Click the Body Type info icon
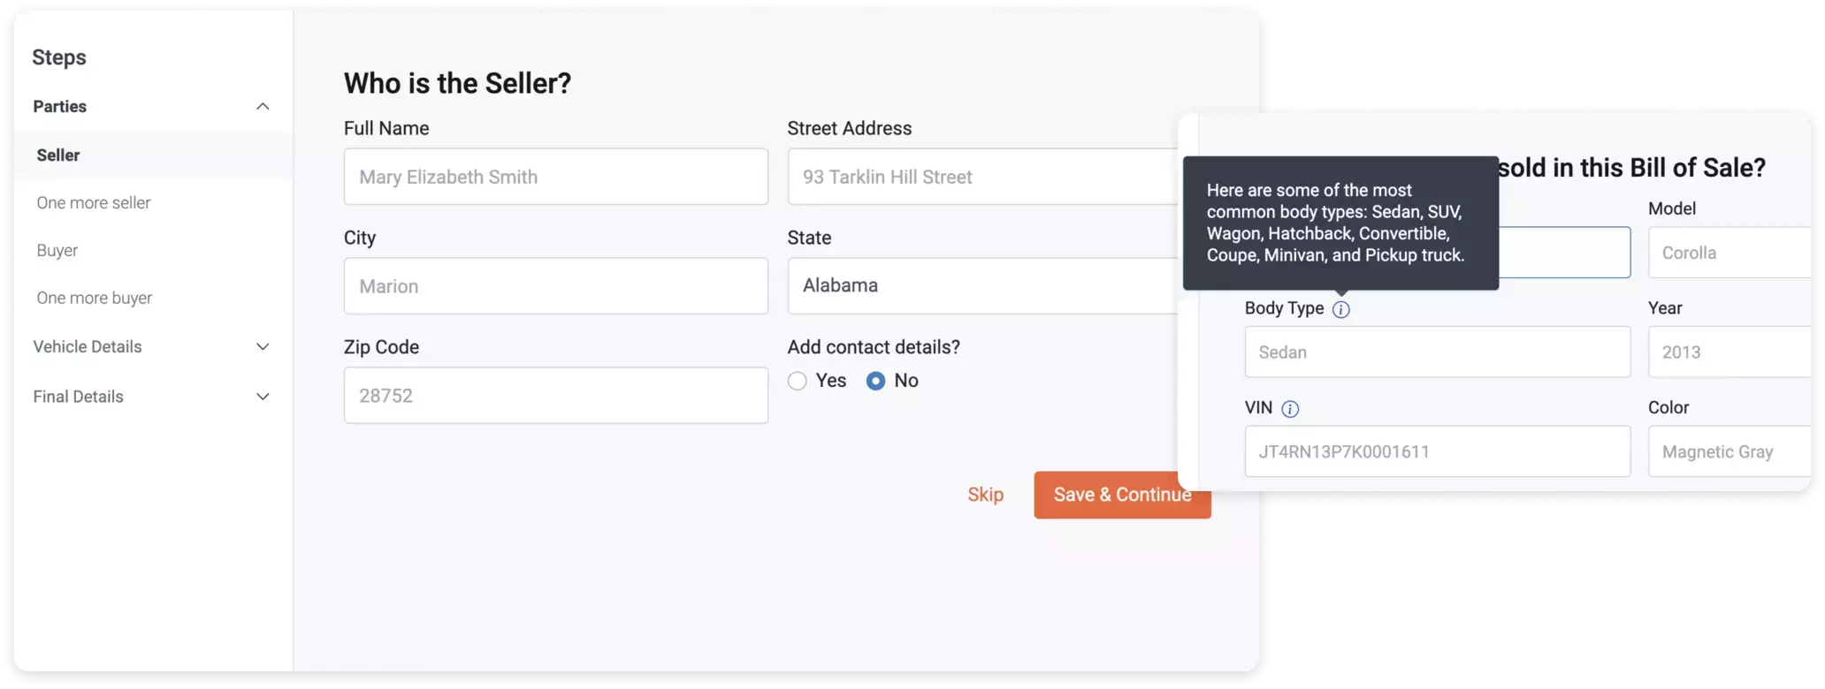1825x689 pixels. click(x=1340, y=309)
